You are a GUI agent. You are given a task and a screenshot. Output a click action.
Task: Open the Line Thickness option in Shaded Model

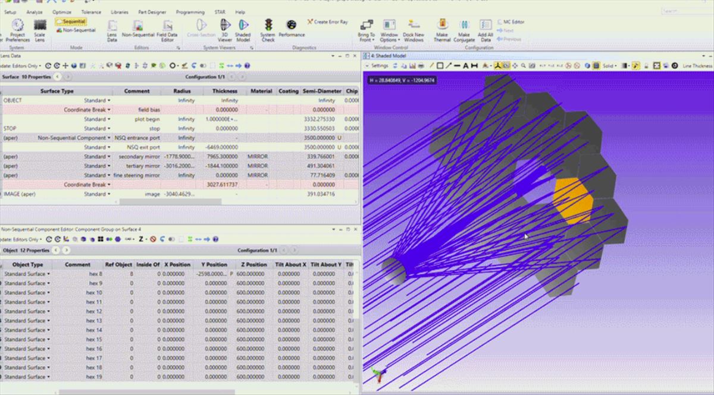pyautogui.click(x=697, y=66)
